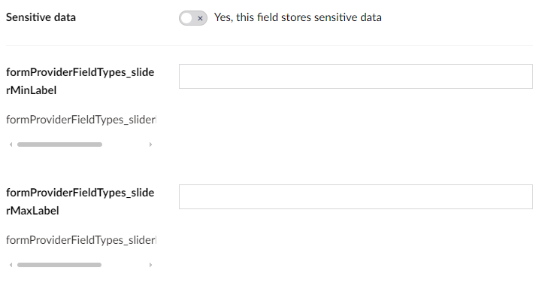Click the bold formProviderFieldTypes_sliderMaxLabel heading
This screenshot has height=292, width=545.
[x=80, y=202]
